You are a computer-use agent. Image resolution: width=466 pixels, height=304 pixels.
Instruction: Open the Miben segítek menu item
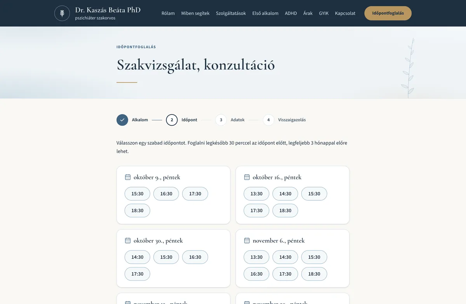point(195,13)
